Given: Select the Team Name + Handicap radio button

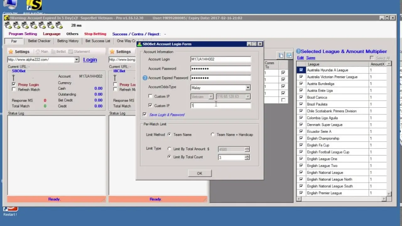Looking at the screenshot, I should pyautogui.click(x=213, y=135).
